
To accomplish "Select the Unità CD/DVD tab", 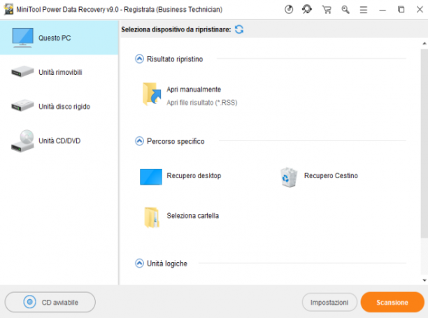I will (59, 140).
